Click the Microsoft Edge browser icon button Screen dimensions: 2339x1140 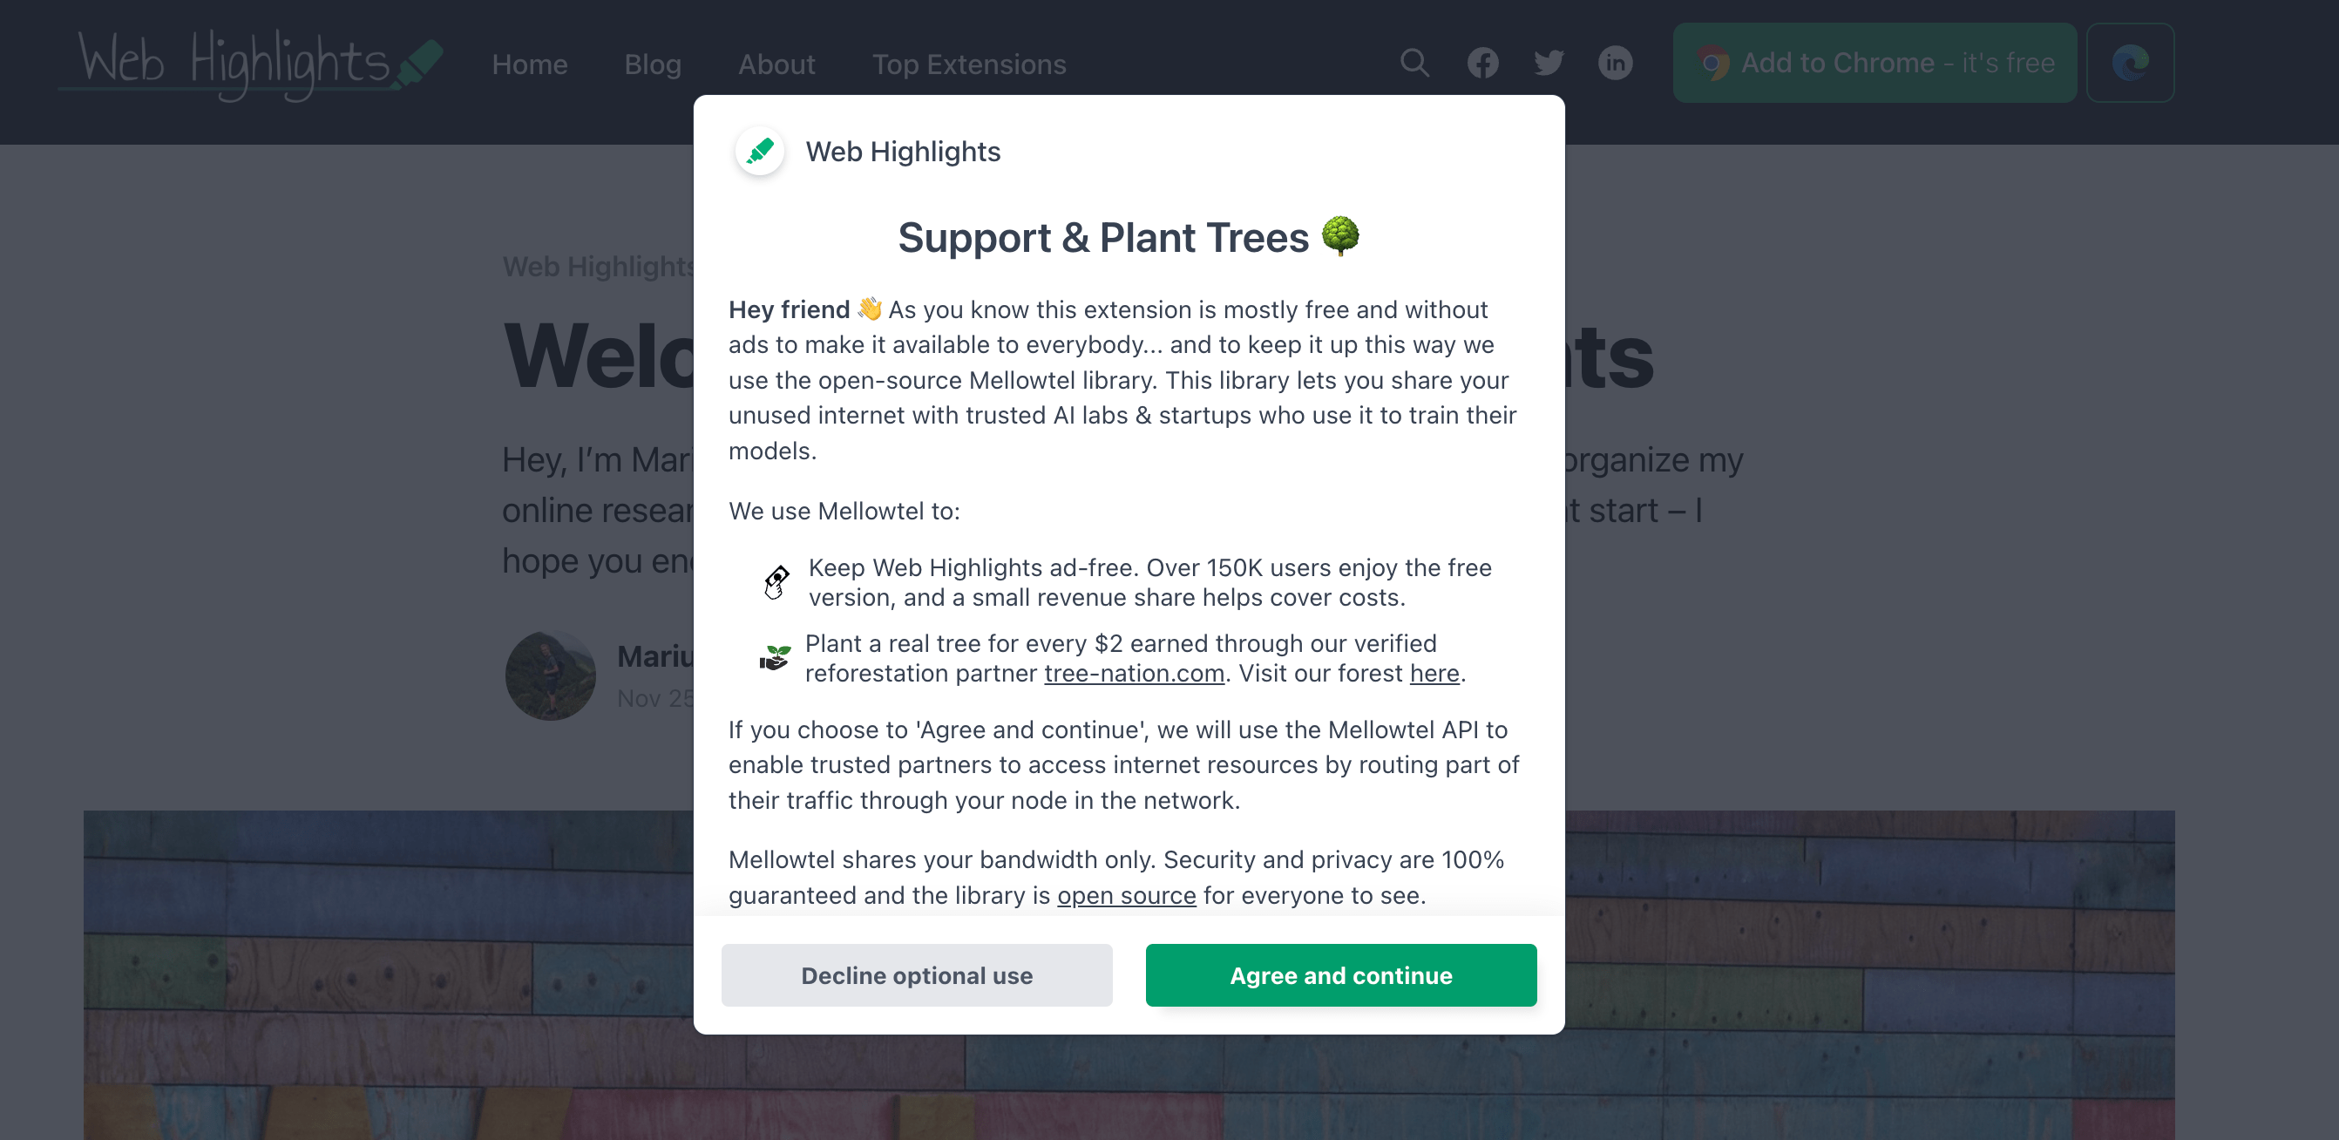2129,63
